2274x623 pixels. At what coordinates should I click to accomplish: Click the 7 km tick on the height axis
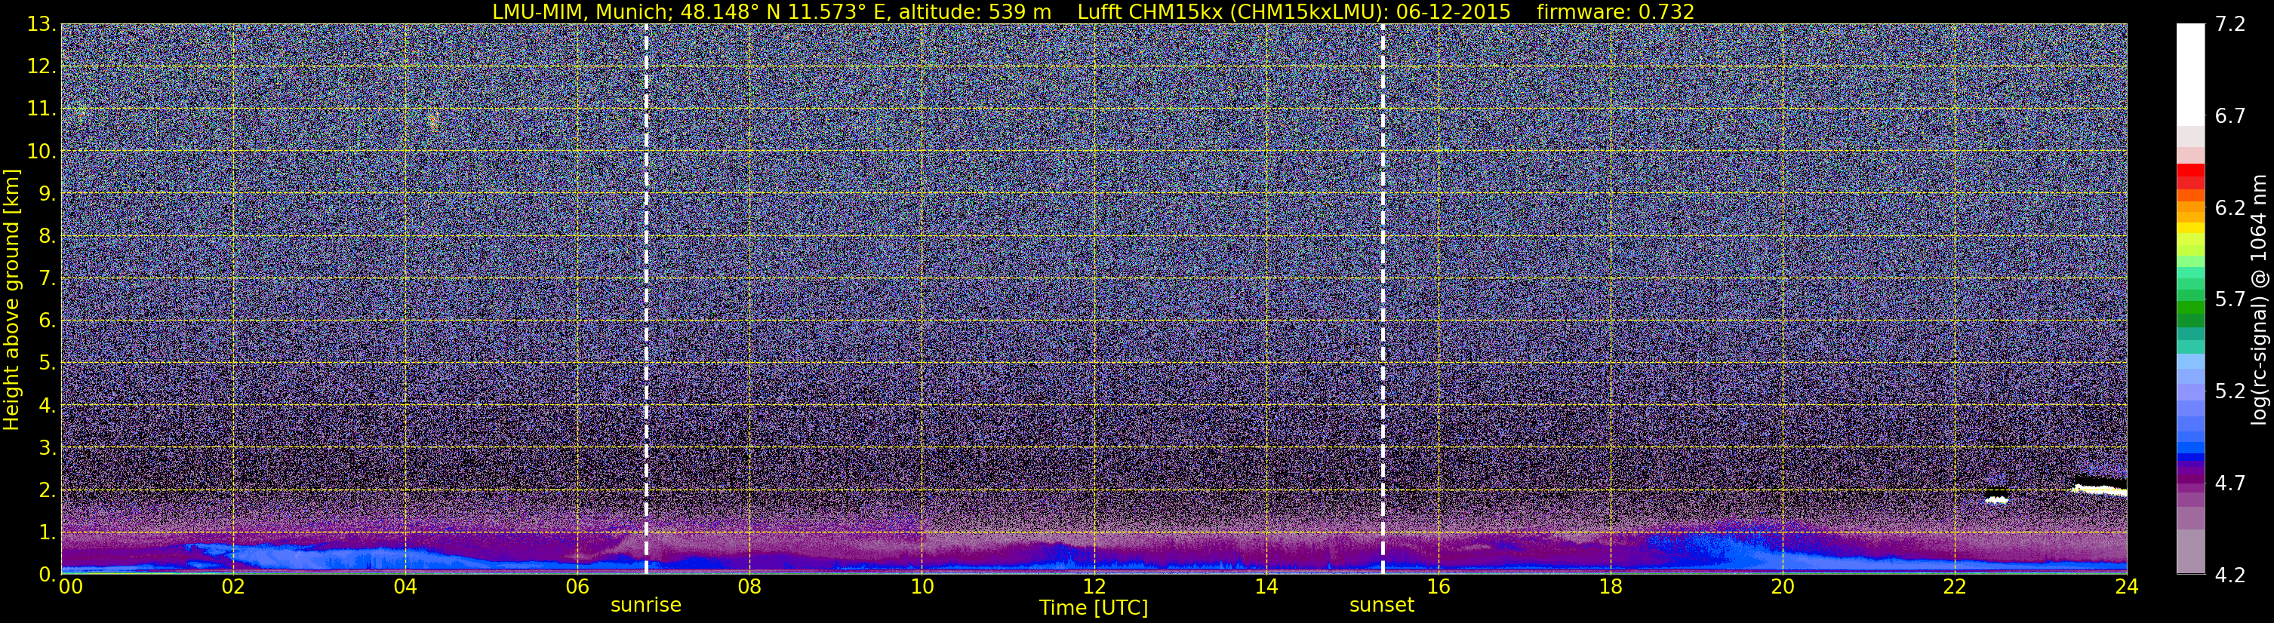click(x=47, y=279)
